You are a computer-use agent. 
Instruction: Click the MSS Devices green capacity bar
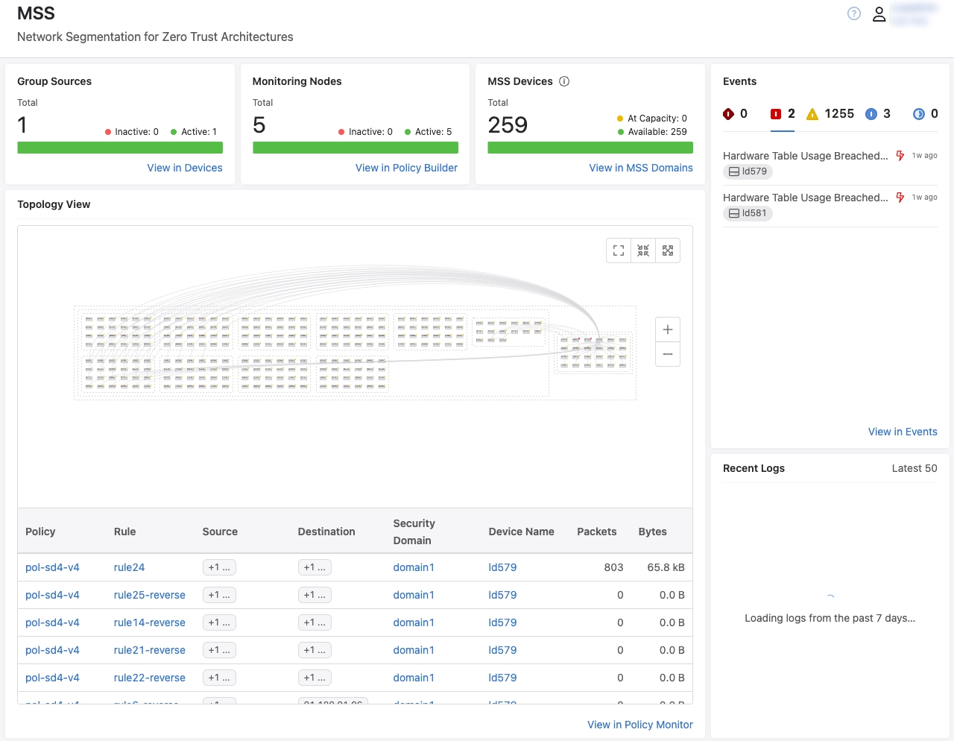tap(590, 148)
